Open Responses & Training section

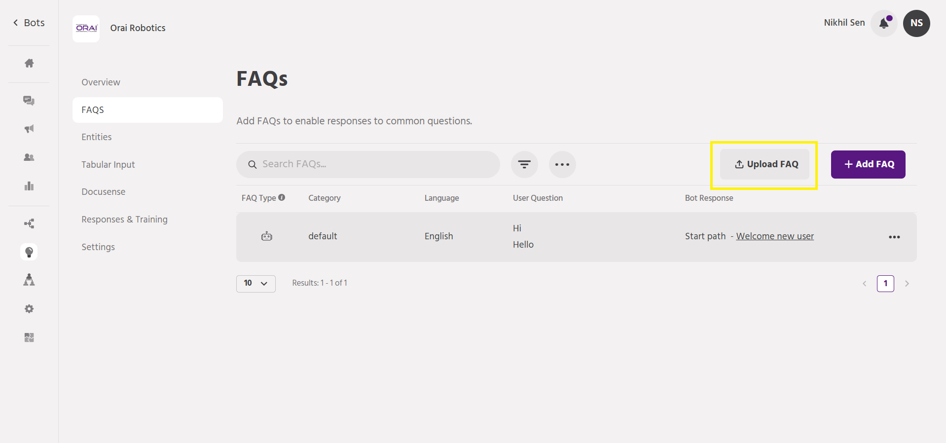click(124, 220)
